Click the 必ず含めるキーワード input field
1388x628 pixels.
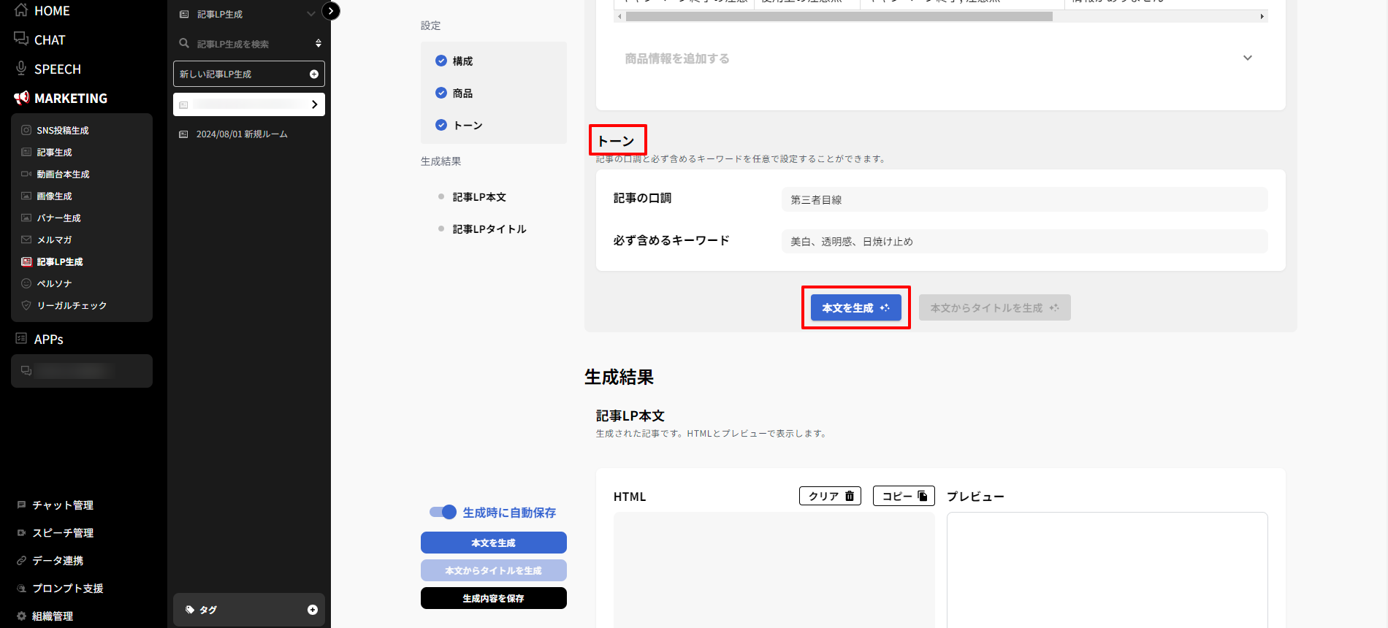point(1023,241)
